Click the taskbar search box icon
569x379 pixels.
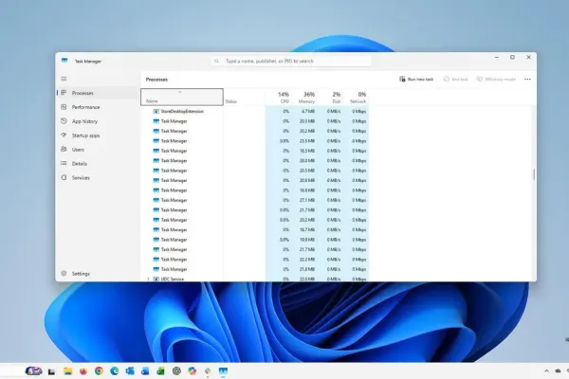(33, 370)
